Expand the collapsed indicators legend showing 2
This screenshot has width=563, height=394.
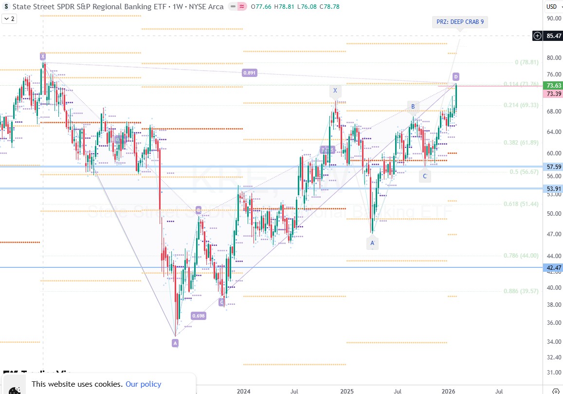[x=9, y=19]
